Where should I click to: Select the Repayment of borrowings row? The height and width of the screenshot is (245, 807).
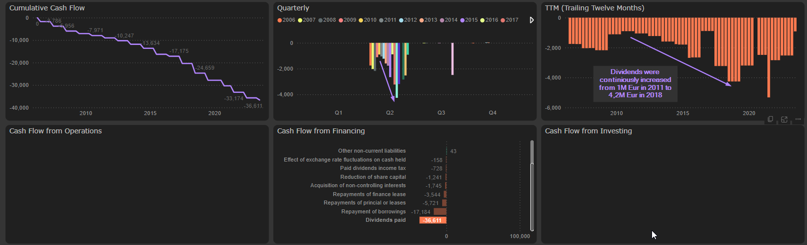point(373,211)
